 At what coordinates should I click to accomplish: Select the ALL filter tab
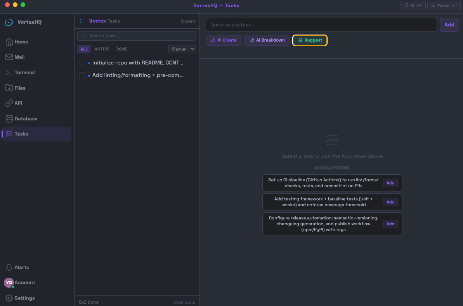[84, 49]
